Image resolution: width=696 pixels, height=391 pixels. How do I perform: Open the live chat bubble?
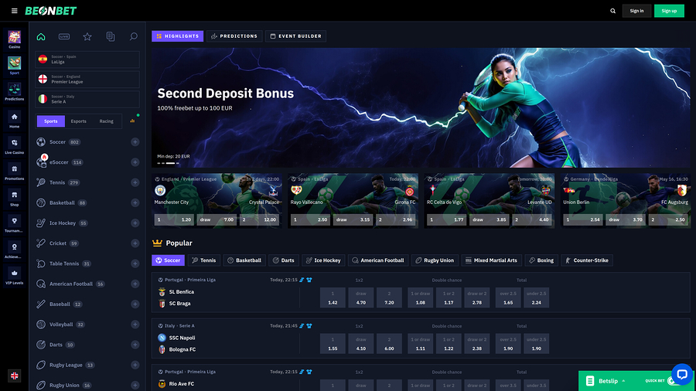click(682, 374)
